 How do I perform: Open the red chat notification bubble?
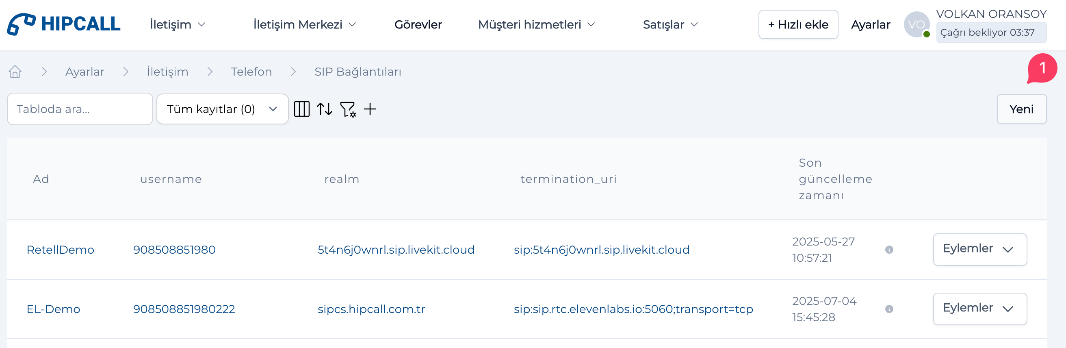click(x=1042, y=68)
